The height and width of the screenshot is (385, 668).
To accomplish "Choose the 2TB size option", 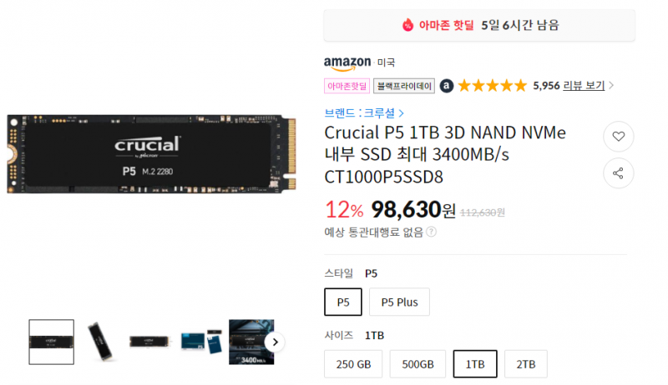I will click(x=526, y=364).
